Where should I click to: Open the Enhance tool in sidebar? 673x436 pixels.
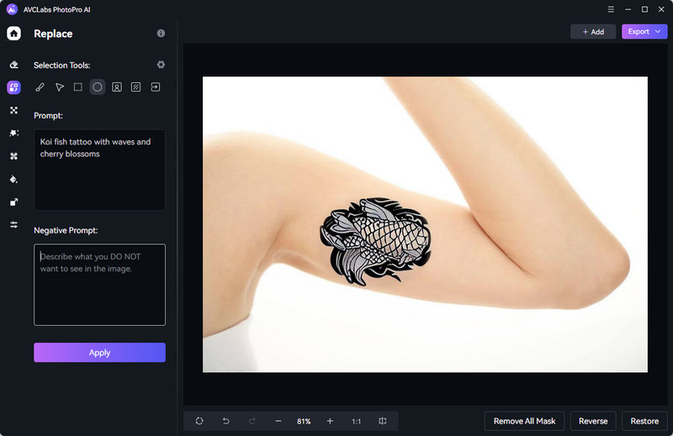(13, 111)
